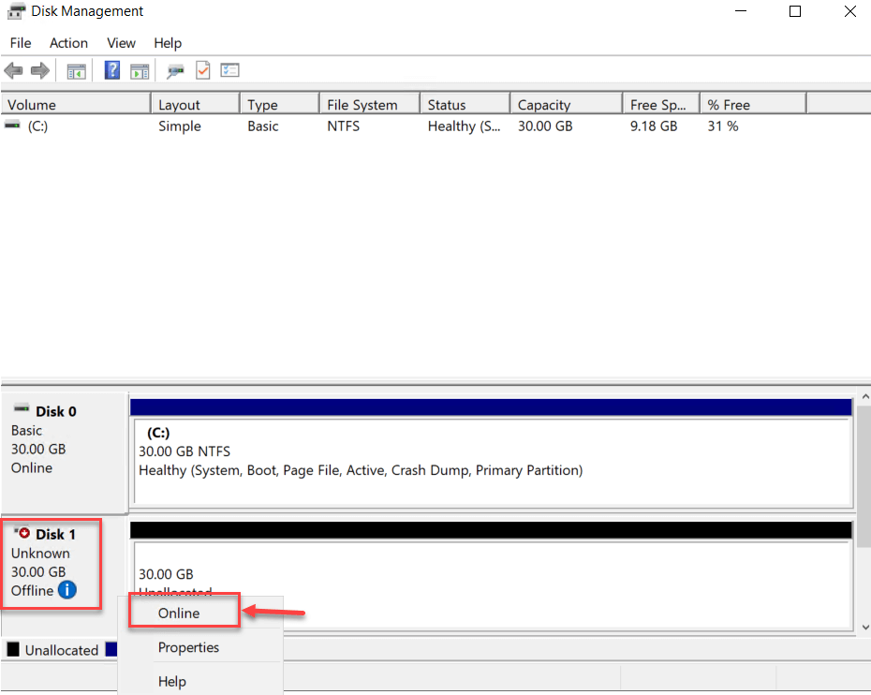Click the Unallocated legend swatch
This screenshot has height=695, width=871.
click(11, 649)
